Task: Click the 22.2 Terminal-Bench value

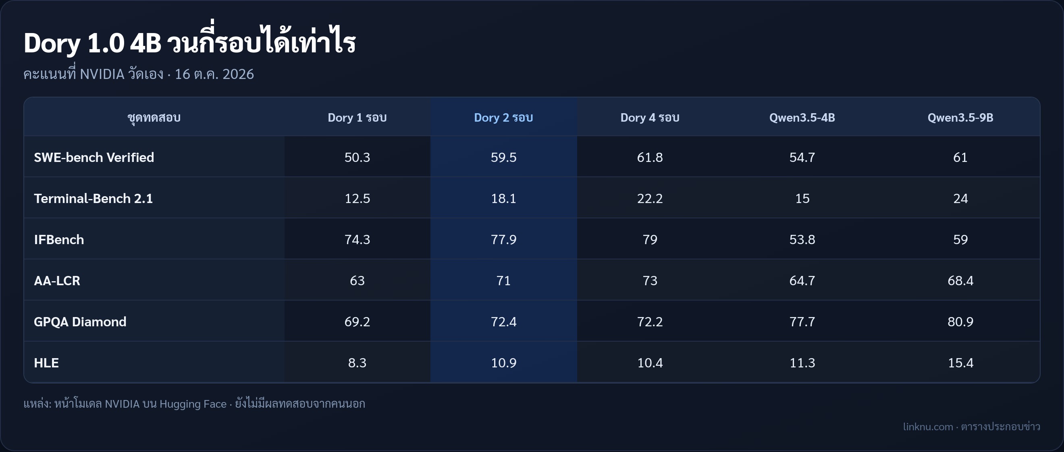Action: pos(650,199)
